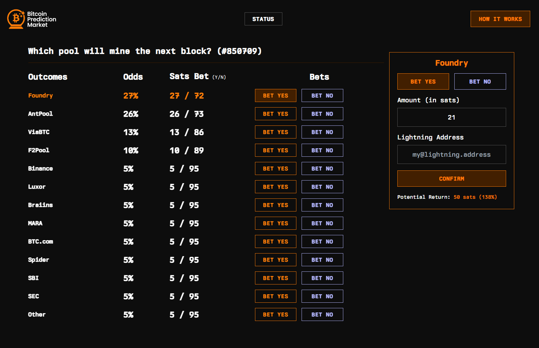Viewport: 539px width, 348px height.
Task: Bet No on Spider pool
Action: point(322,260)
